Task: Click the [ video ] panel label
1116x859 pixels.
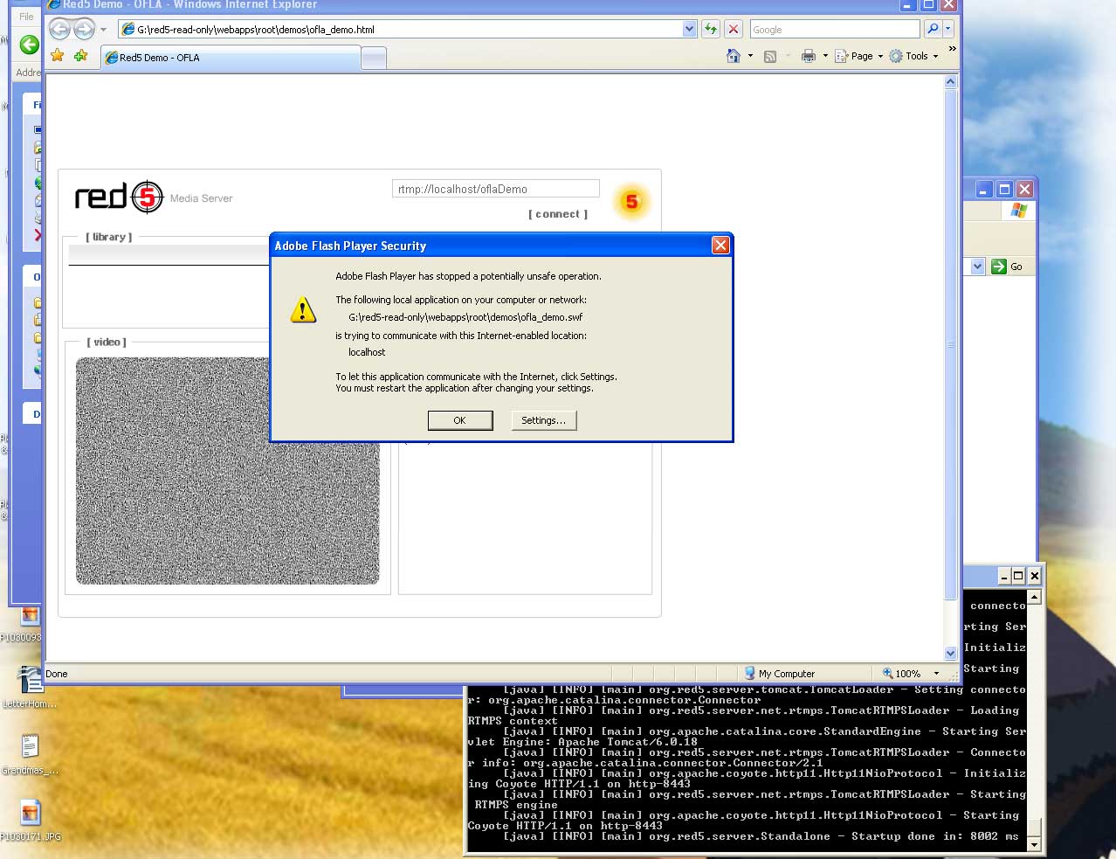Action: coord(107,342)
